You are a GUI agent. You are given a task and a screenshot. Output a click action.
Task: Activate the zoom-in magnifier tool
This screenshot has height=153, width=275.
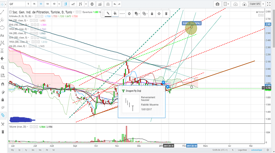coord(3,67)
